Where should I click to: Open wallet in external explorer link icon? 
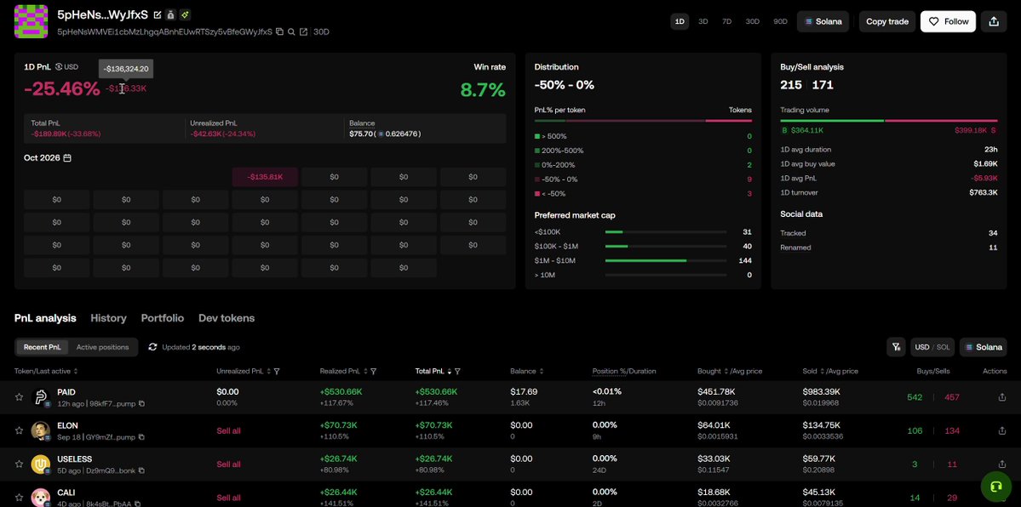[303, 31]
